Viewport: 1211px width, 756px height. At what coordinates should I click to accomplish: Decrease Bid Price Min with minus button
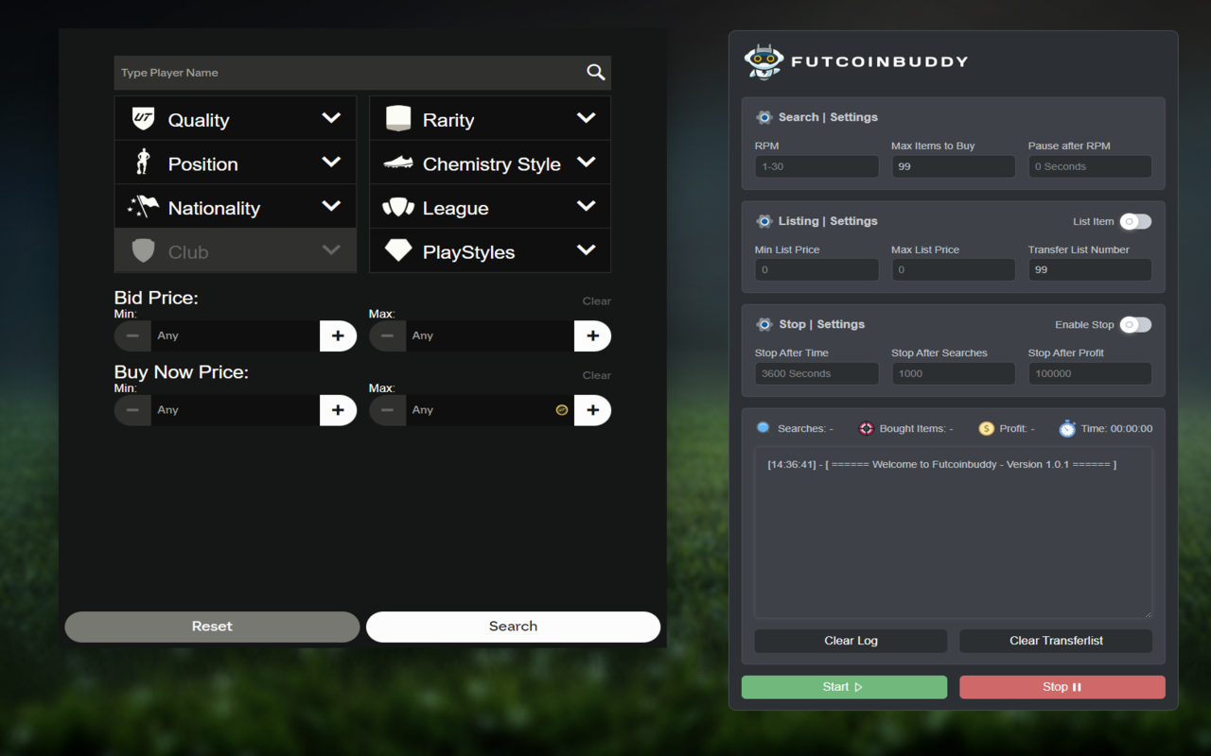pos(132,335)
